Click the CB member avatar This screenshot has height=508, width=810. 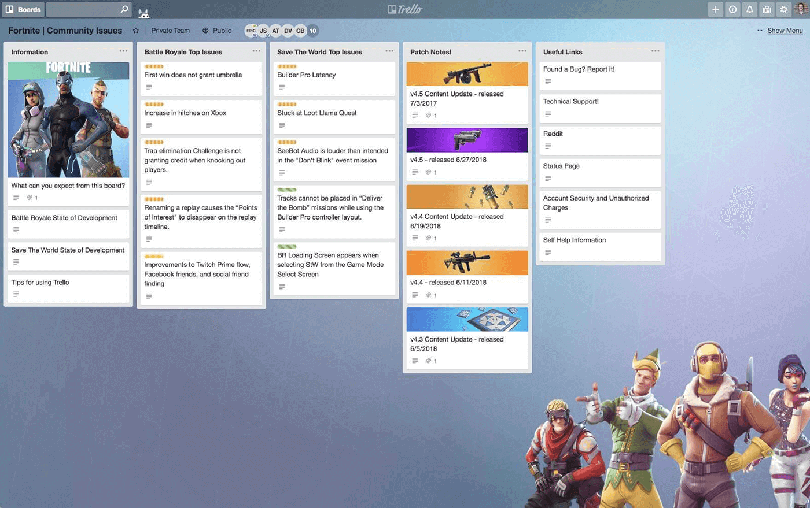click(300, 31)
